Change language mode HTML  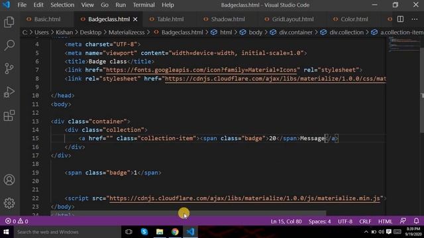click(x=385, y=221)
